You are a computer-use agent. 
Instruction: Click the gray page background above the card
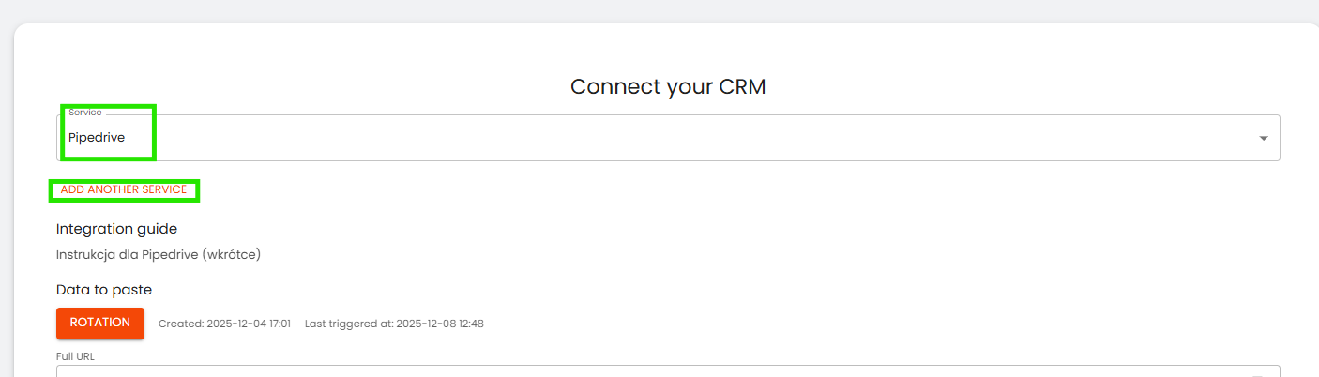(x=657, y=11)
